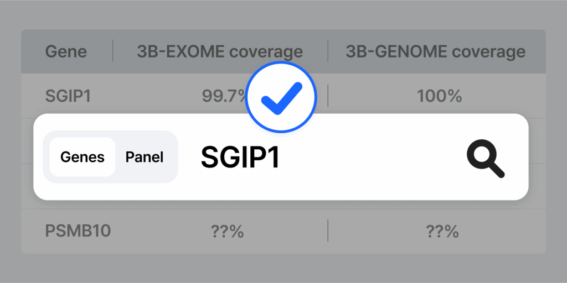Click the column divider in SGIP1 row
Screen dimensions: 567x283
point(328,96)
